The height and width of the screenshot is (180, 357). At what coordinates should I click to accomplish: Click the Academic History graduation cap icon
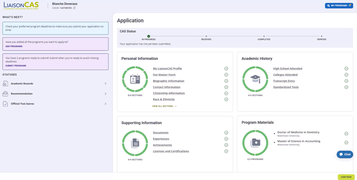click(255, 79)
